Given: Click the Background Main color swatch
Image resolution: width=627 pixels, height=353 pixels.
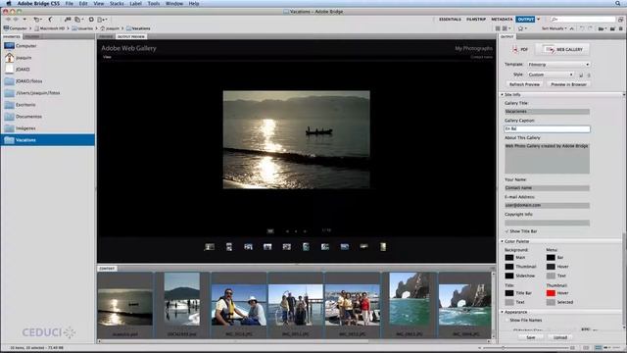Looking at the screenshot, I should point(509,258).
